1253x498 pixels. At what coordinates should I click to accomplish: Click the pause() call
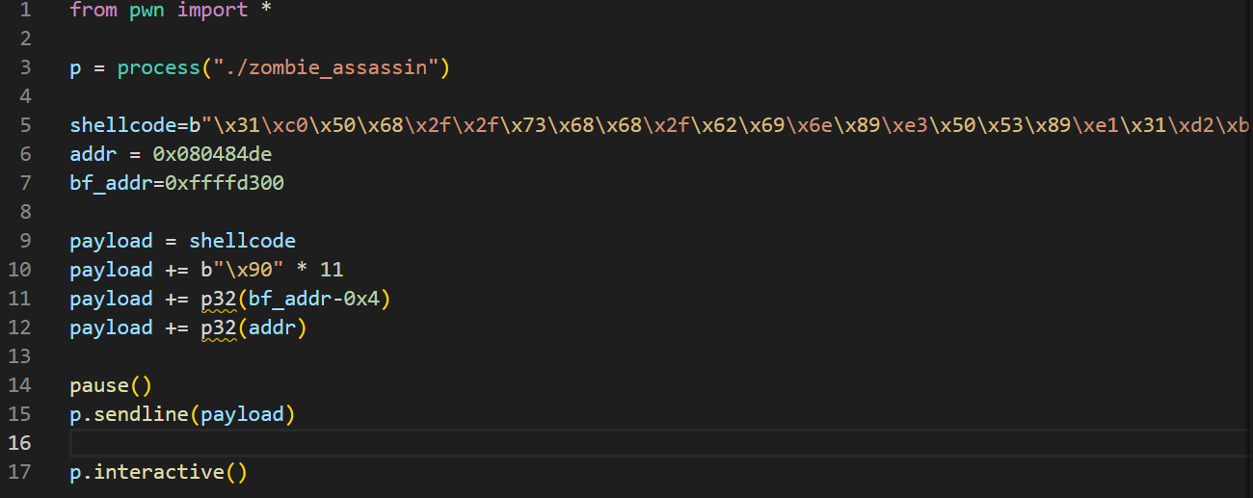tap(111, 385)
